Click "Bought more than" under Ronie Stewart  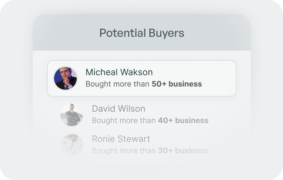124,151
